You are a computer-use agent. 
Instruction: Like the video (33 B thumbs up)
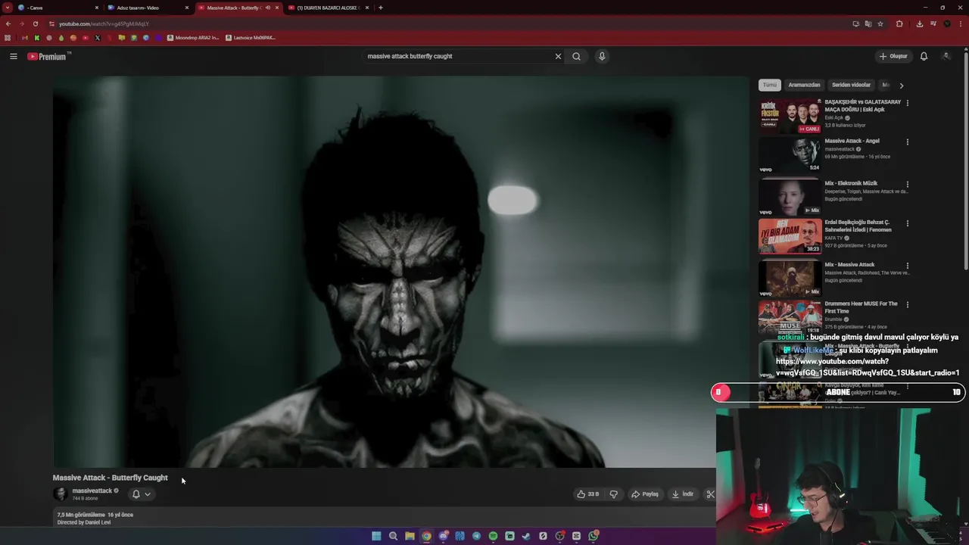pyautogui.click(x=587, y=494)
